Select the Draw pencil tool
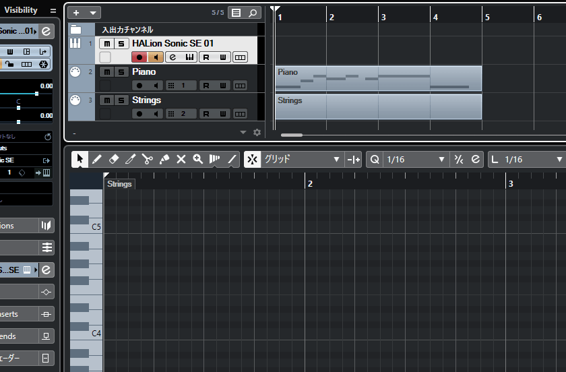566x372 pixels. (96, 159)
